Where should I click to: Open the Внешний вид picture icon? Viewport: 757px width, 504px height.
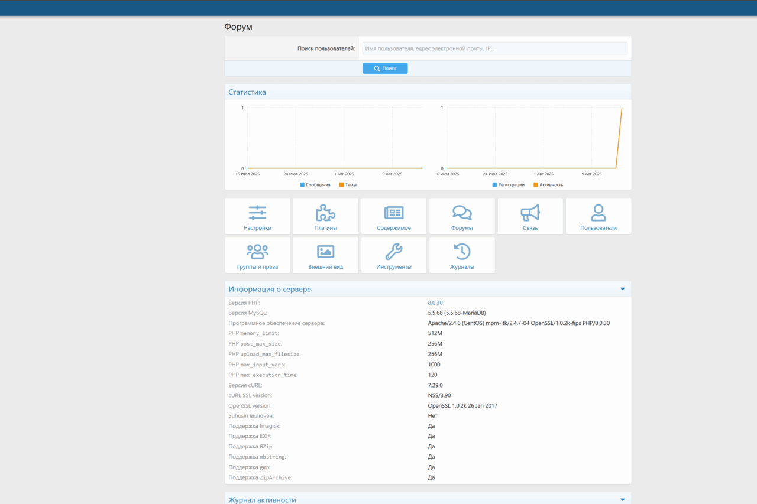[x=326, y=252]
